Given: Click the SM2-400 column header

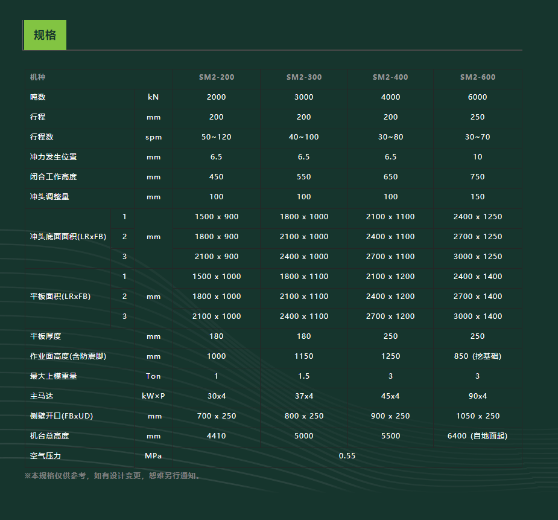Looking at the screenshot, I should point(390,77).
